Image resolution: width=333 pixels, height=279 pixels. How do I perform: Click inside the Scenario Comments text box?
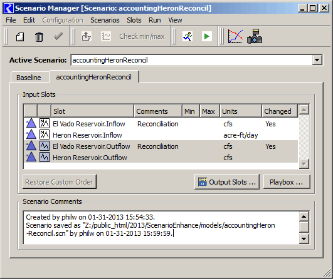pos(161,228)
